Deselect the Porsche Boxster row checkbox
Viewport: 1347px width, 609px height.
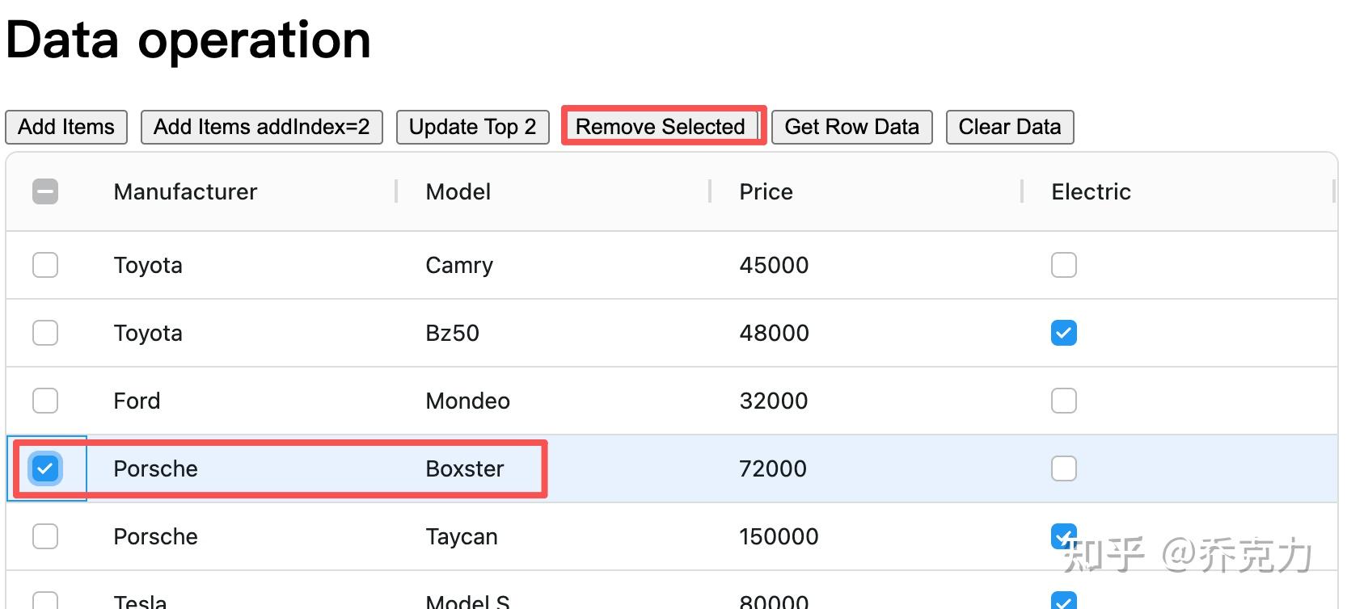45,468
